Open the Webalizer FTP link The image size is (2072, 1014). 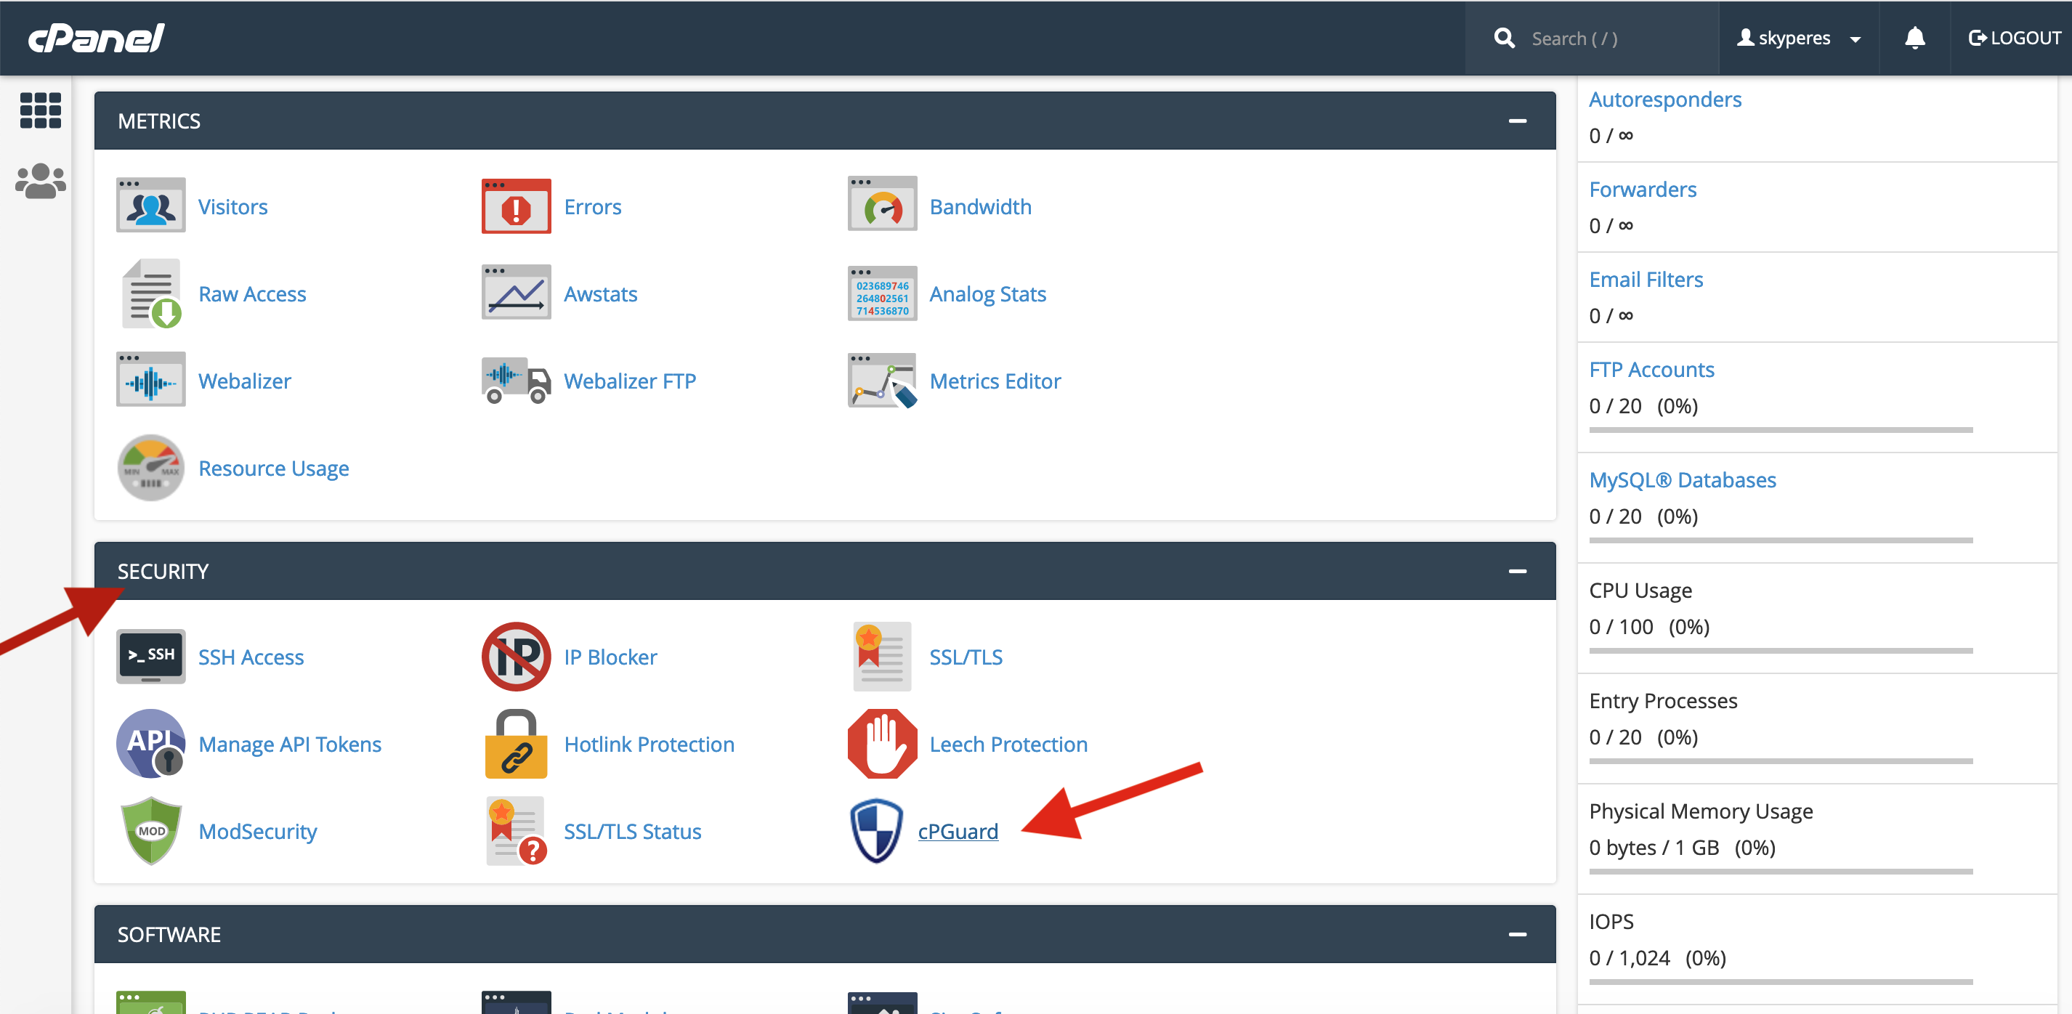point(630,381)
